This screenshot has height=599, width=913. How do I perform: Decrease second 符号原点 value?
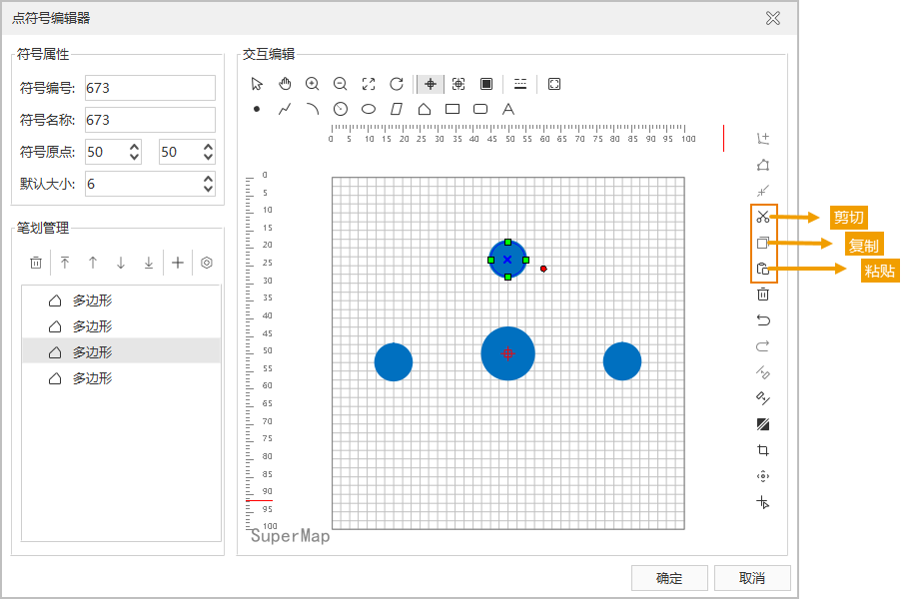(208, 157)
